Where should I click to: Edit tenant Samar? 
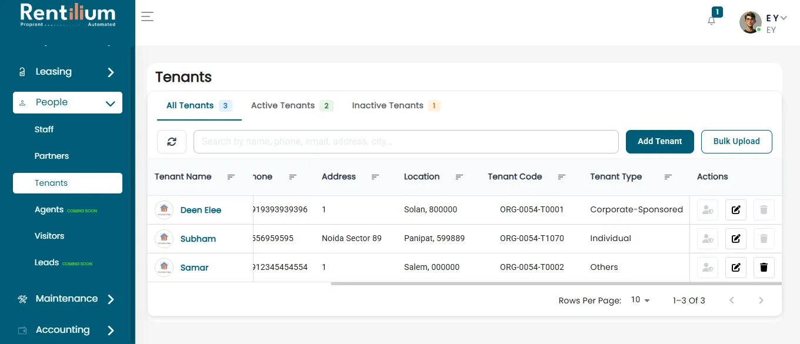coord(735,268)
